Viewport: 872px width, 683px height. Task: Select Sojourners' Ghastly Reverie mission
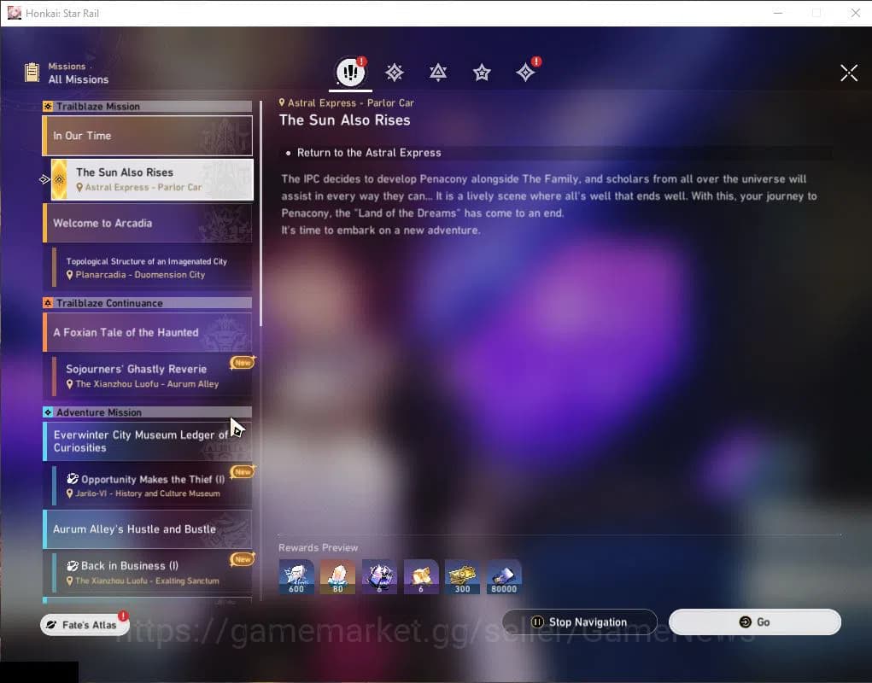[x=152, y=377]
